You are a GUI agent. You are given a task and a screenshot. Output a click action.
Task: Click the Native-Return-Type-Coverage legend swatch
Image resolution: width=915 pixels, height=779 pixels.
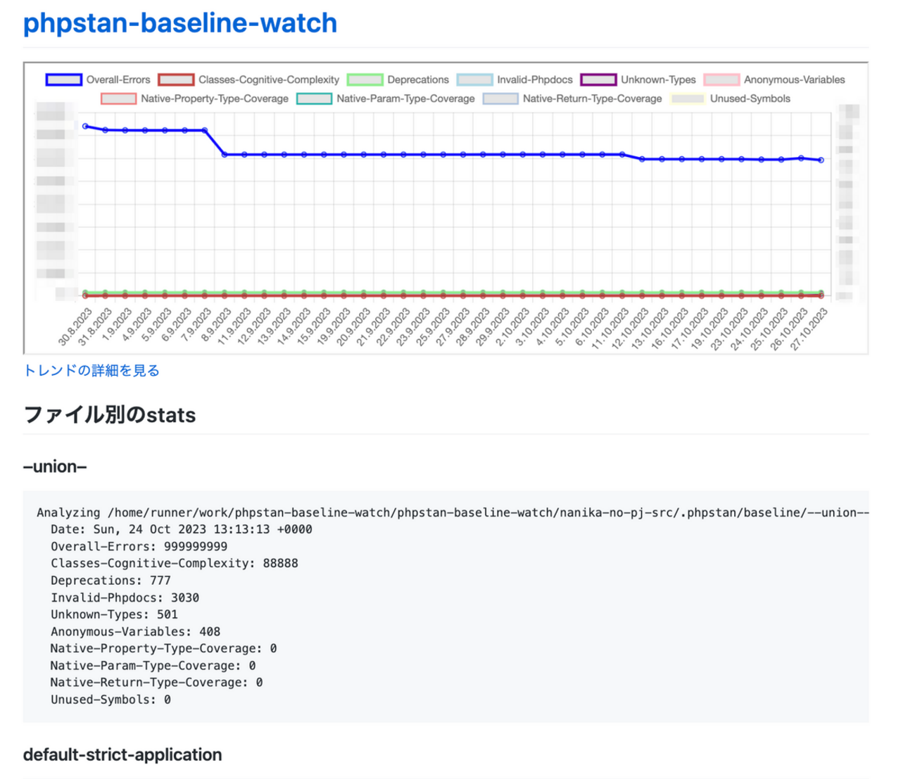click(x=500, y=99)
